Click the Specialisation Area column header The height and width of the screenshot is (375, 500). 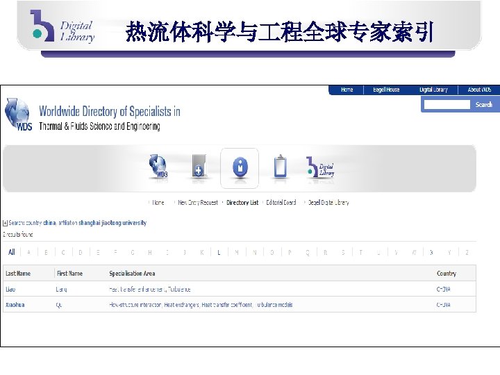pyautogui.click(x=132, y=274)
